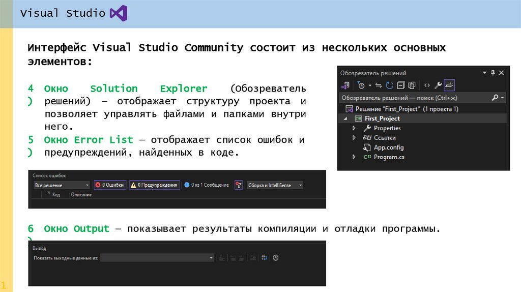Click the go to previous message icon in Output
The height and width of the screenshot is (292, 521).
(233, 258)
